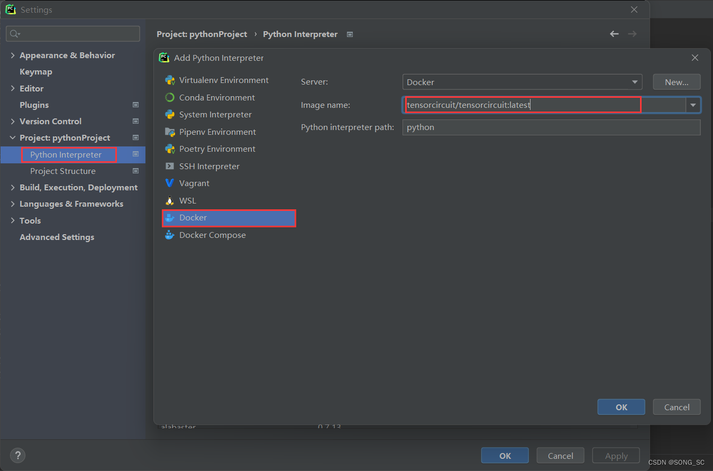Image resolution: width=713 pixels, height=471 pixels.
Task: Switch to Keymap settings
Action: [36, 71]
